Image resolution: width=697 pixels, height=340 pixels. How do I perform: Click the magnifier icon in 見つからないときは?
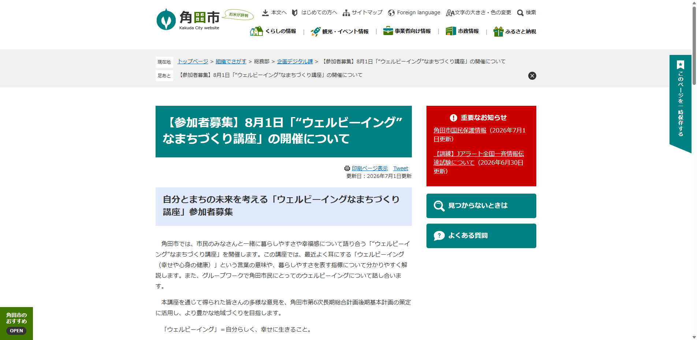coord(439,206)
